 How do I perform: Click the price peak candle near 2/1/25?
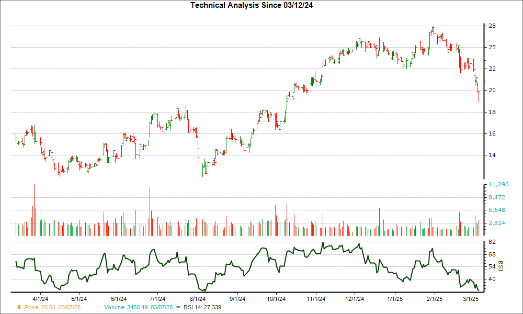click(x=433, y=30)
